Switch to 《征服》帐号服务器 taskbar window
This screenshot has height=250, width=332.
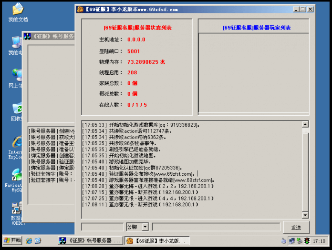[x=90, y=241]
